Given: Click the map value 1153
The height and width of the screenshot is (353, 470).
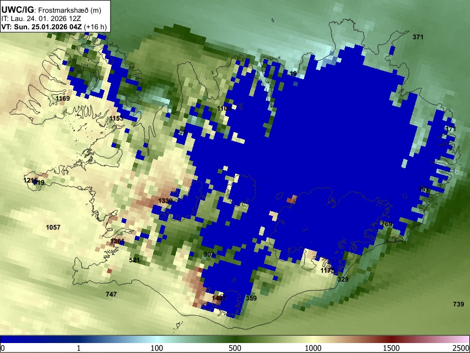Looking at the screenshot, I should click(x=116, y=118).
